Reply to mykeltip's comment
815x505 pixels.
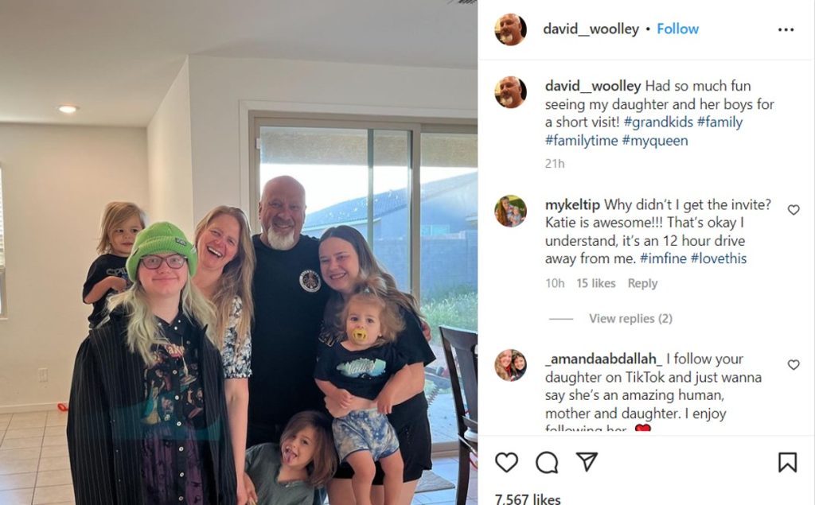pyautogui.click(x=642, y=283)
